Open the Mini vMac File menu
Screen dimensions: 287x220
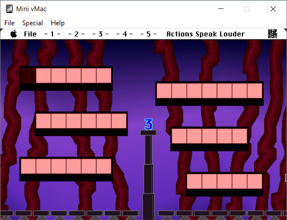tap(9, 23)
